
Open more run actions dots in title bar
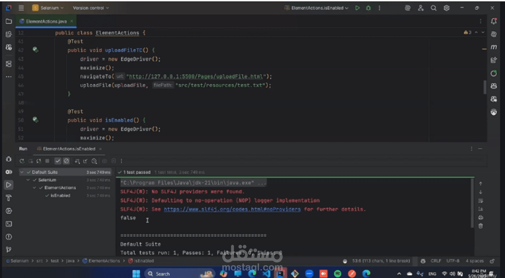tap(379, 8)
